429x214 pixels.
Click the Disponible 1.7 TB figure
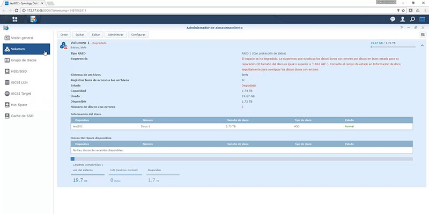point(153,180)
